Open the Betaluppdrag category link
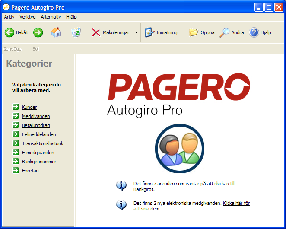Viewport: 286px width, 229px height. coord(36,125)
